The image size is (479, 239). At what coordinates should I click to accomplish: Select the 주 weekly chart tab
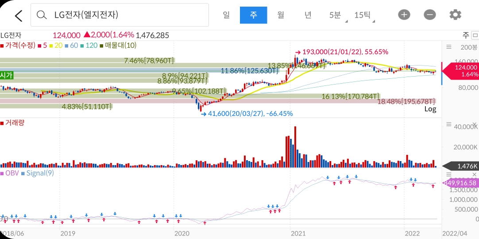254,15
